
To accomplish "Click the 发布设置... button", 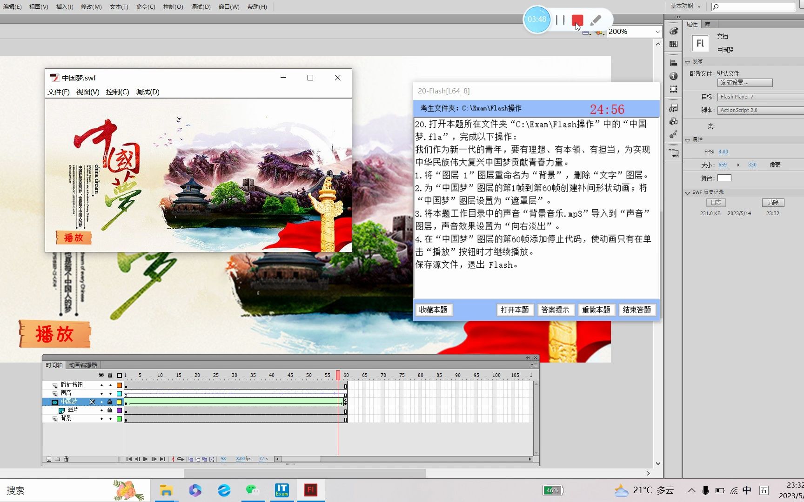I will 745,82.
